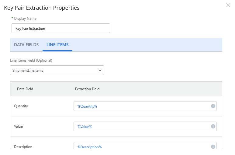Click the Description data field label

(23, 147)
